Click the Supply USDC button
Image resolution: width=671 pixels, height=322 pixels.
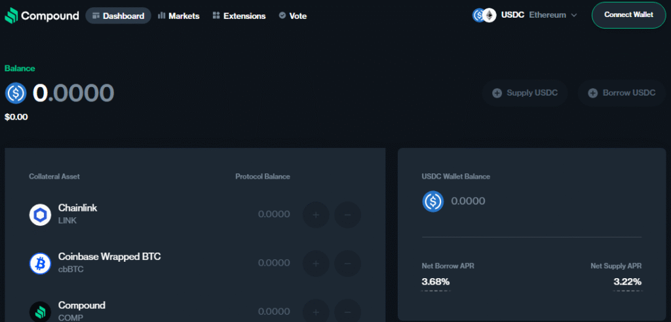click(525, 93)
